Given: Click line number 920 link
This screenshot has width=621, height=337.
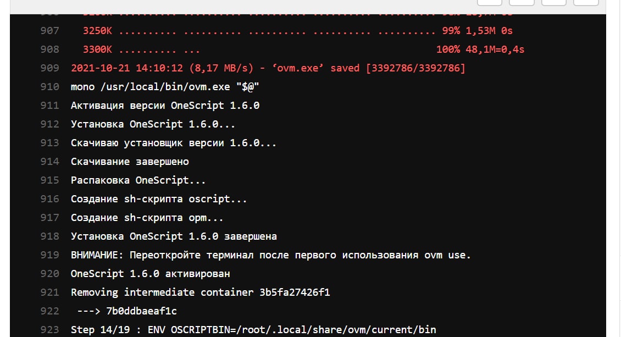Looking at the screenshot, I should (49, 274).
